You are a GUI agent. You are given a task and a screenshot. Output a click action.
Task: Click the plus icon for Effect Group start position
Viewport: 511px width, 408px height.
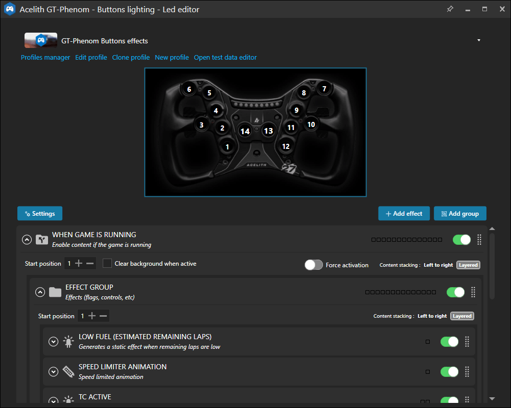click(x=92, y=316)
